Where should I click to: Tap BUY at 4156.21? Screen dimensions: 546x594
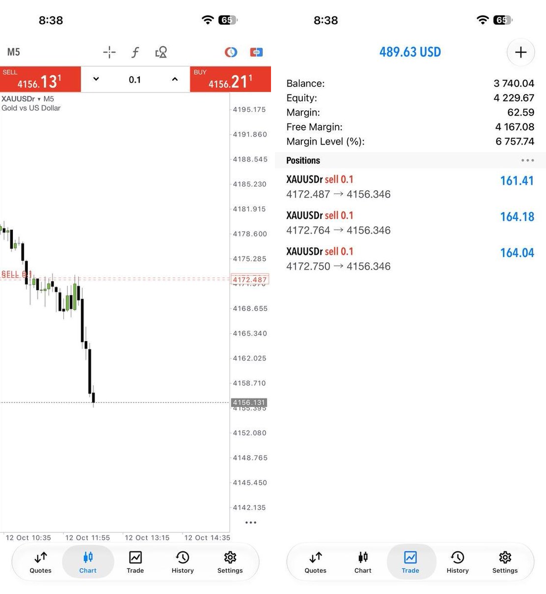coord(230,79)
